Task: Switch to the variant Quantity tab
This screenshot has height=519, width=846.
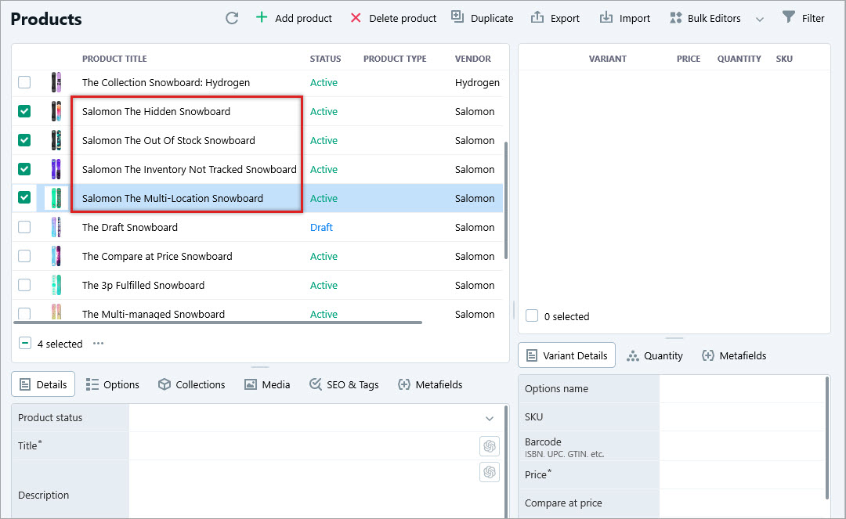Action: (654, 355)
